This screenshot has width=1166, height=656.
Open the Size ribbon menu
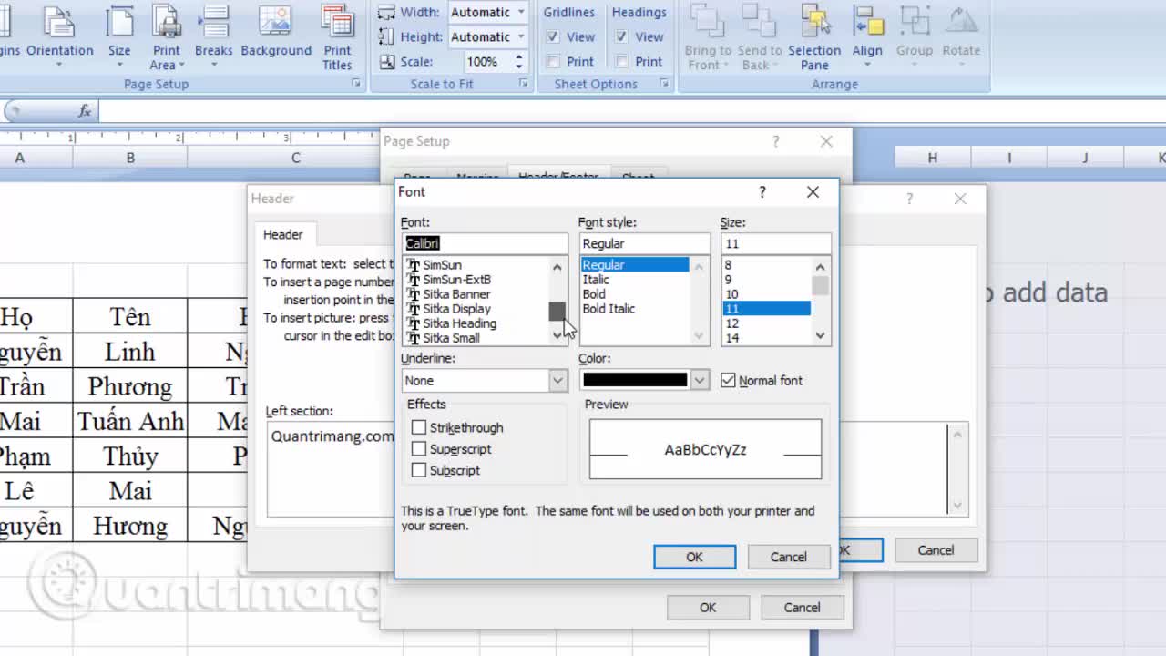click(x=119, y=36)
